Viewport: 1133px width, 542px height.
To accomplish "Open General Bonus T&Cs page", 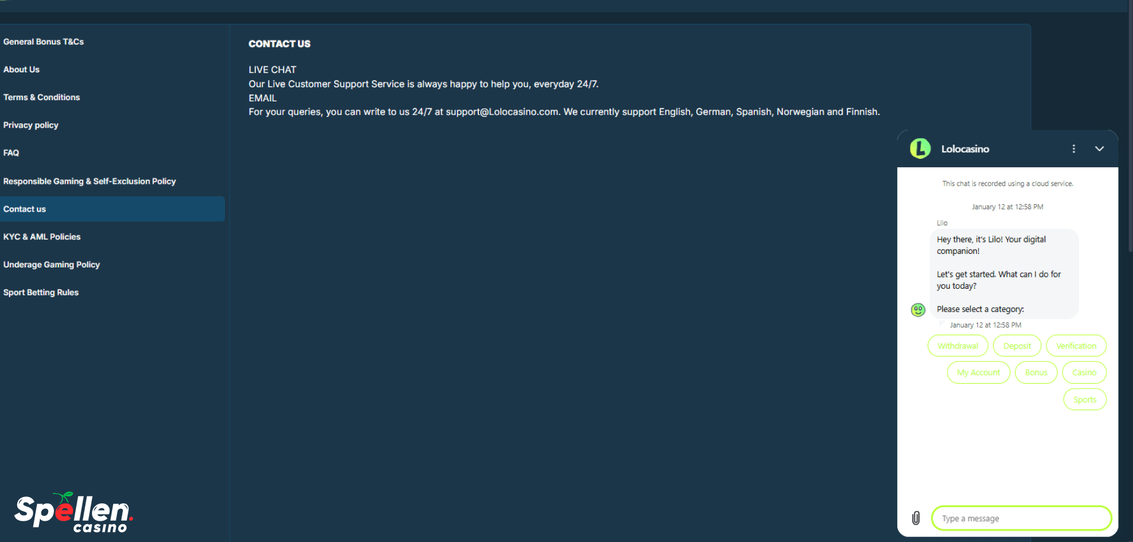I will click(x=43, y=42).
